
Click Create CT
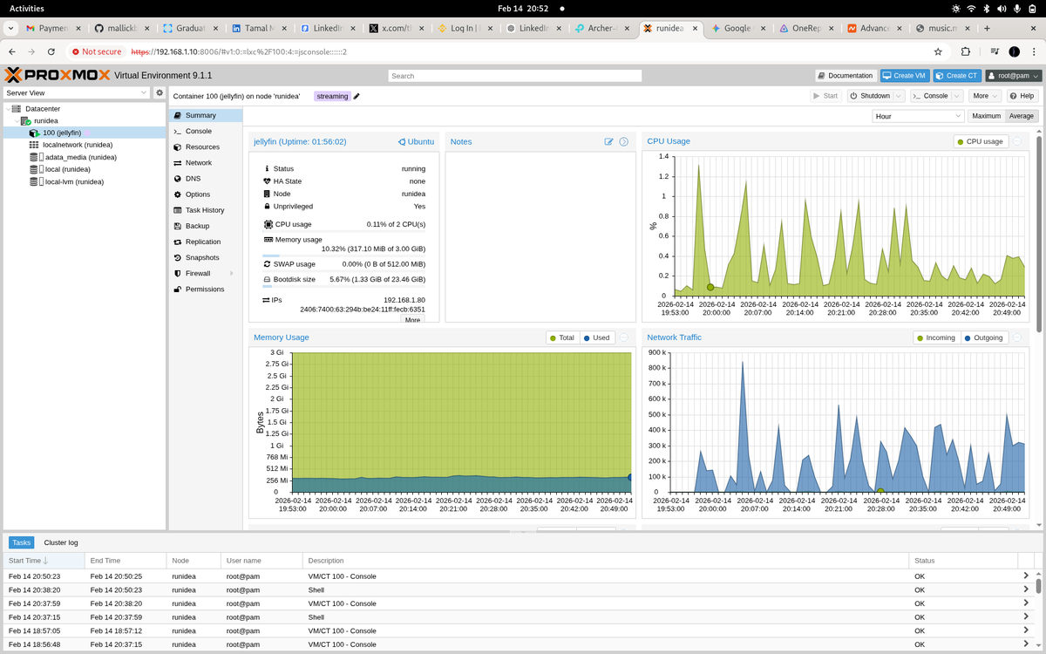957,76
